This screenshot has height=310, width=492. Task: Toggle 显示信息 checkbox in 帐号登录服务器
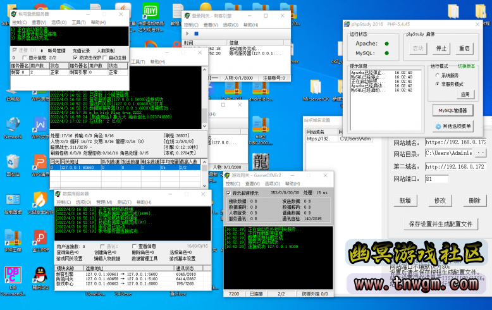pyautogui.click(x=25, y=58)
